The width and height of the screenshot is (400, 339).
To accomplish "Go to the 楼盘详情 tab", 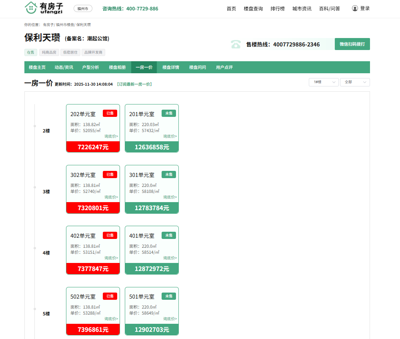I will coord(170,67).
